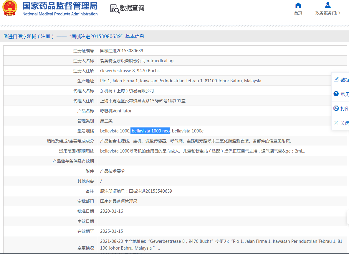
Task: Click 国家药品监督管理局 site title
Action: [x=60, y=6]
